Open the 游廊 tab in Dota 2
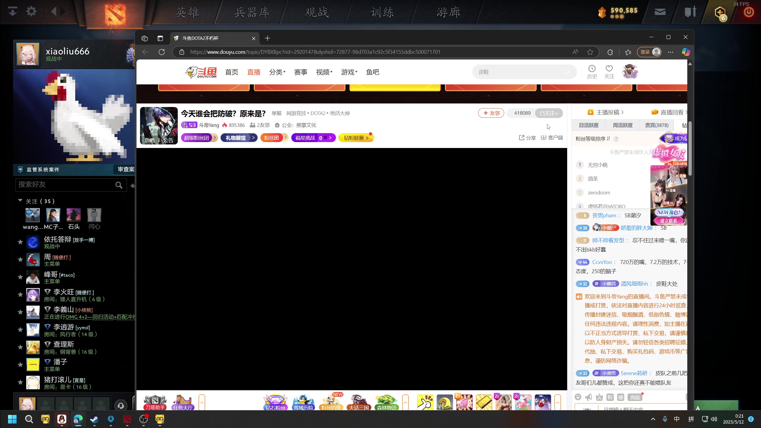Viewport: 761px width, 428px height. 448,12
